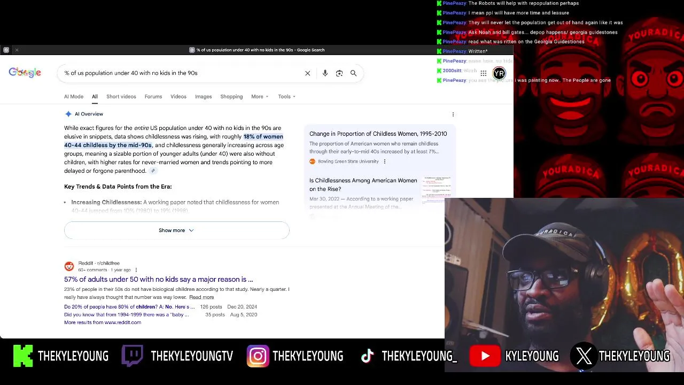Start voice search with the microphone icon
Image resolution: width=684 pixels, height=385 pixels.
point(325,73)
